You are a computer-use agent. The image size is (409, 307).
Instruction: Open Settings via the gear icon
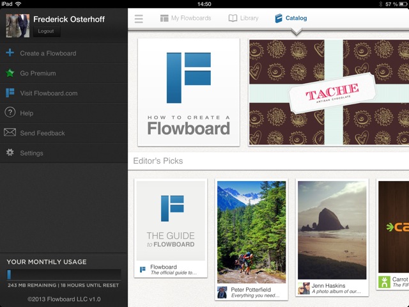coord(10,153)
